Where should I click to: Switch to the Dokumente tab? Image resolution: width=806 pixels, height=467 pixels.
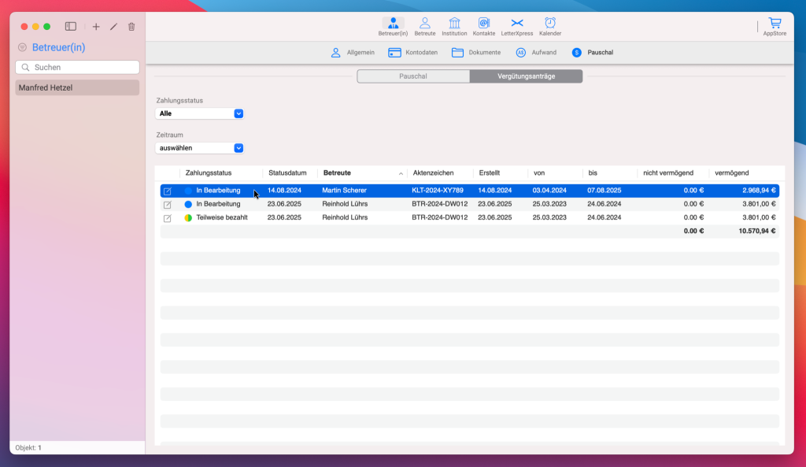[476, 53]
